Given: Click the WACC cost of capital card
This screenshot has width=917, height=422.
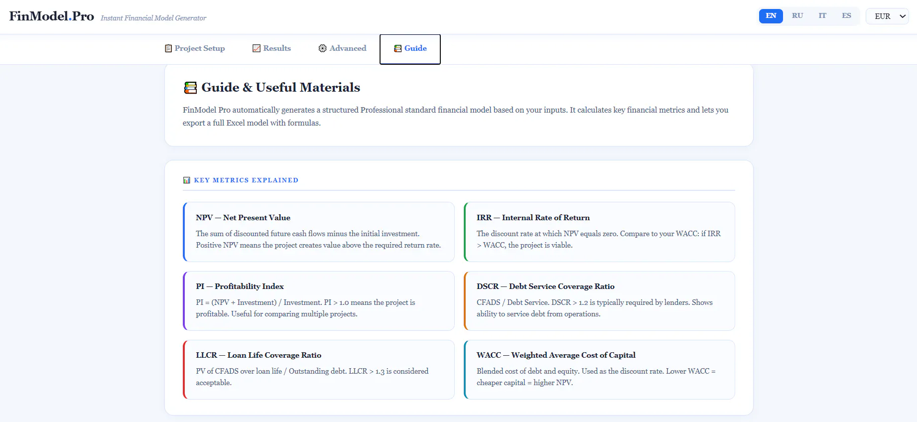Looking at the screenshot, I should (599, 370).
